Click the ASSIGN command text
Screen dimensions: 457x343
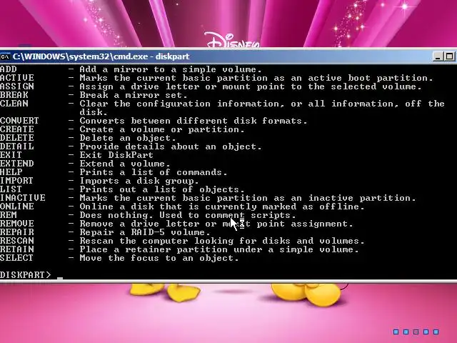click(17, 86)
